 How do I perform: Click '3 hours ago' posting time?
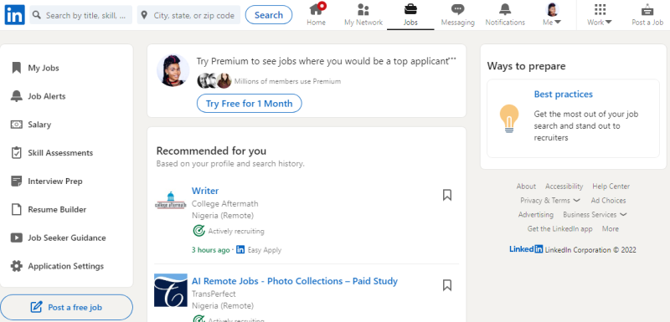point(211,250)
